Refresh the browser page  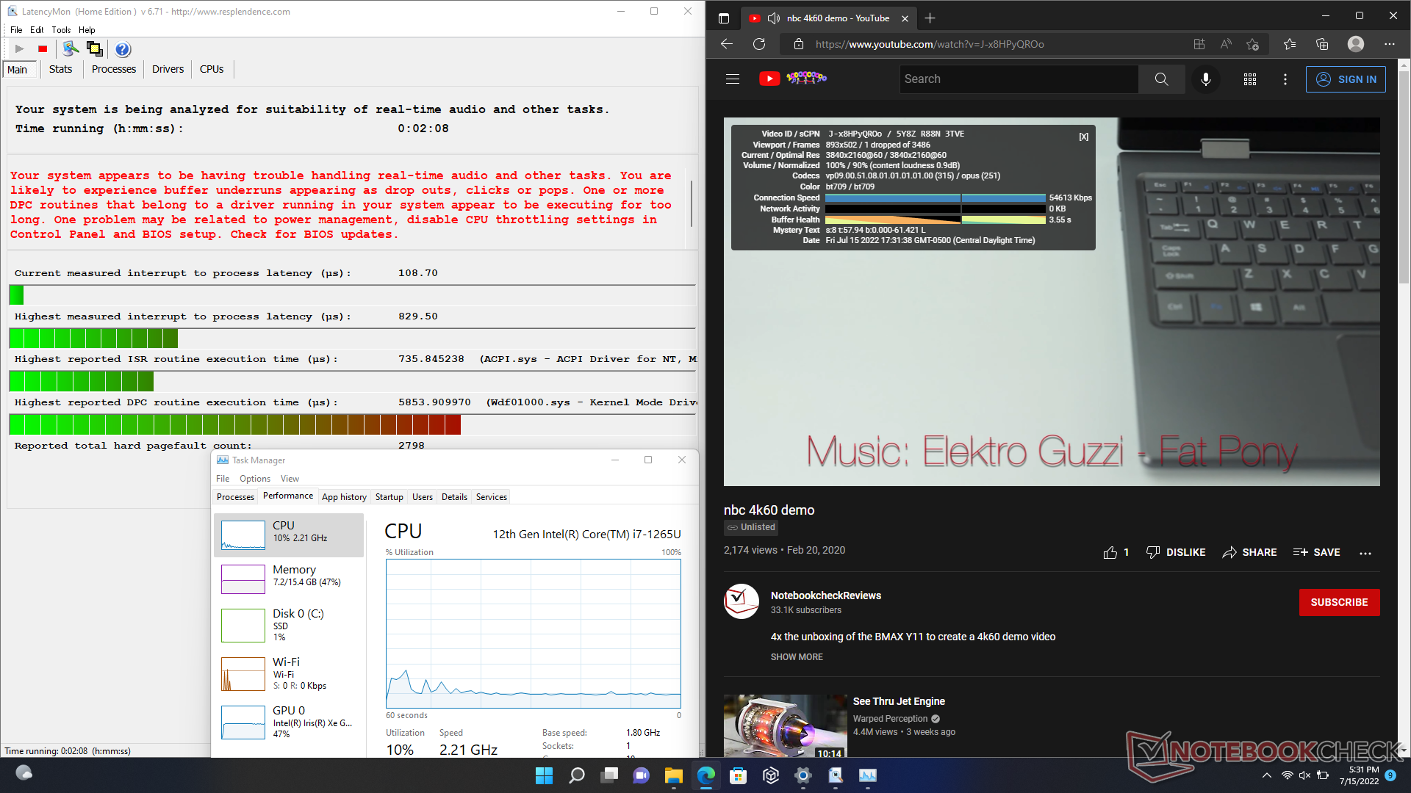coord(759,44)
